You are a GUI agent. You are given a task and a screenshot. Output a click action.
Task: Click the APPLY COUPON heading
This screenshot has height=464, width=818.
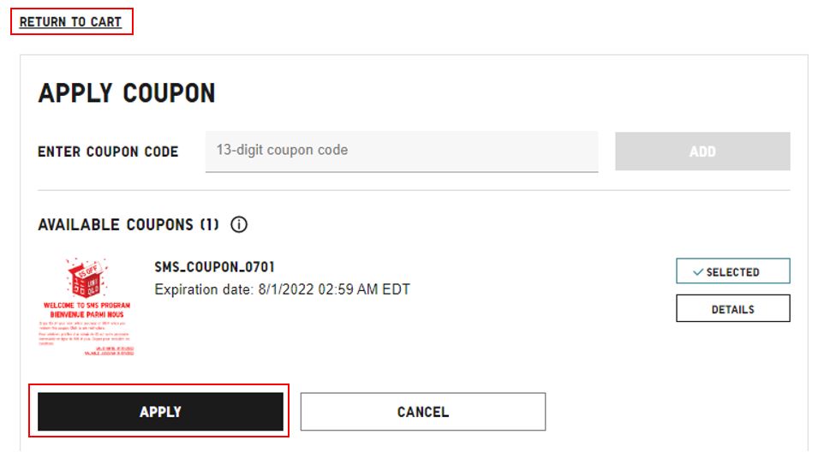point(127,93)
